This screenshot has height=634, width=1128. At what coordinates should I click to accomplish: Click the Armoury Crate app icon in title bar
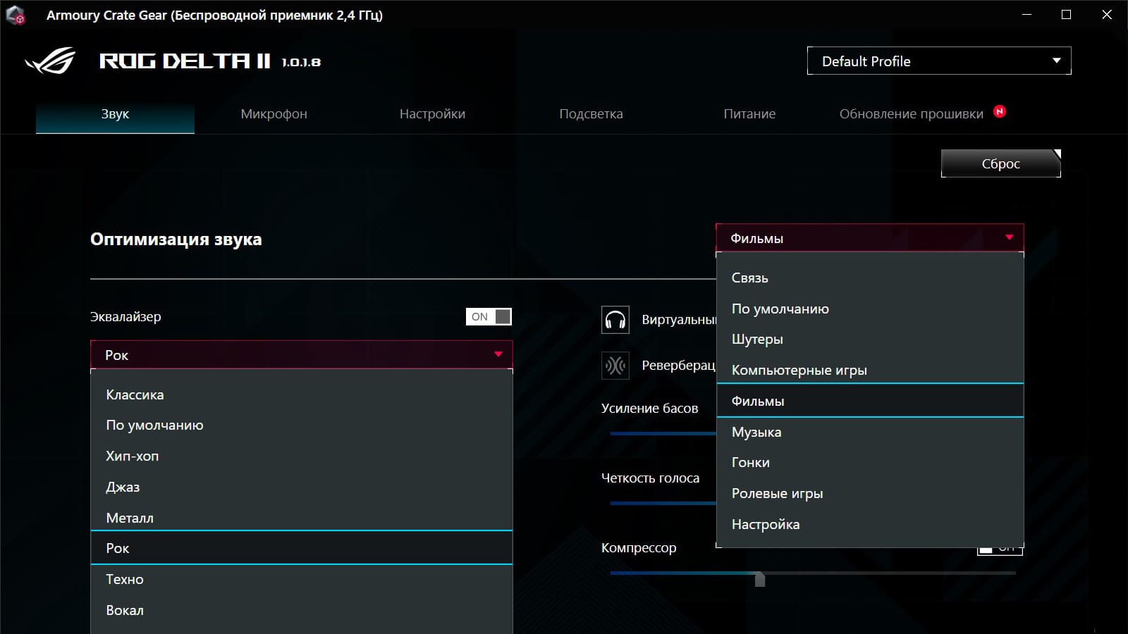click(x=16, y=15)
